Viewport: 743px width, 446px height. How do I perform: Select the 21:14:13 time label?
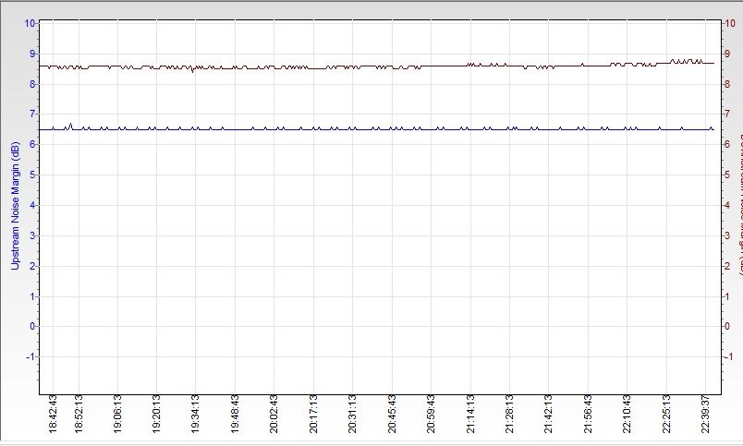(x=470, y=414)
